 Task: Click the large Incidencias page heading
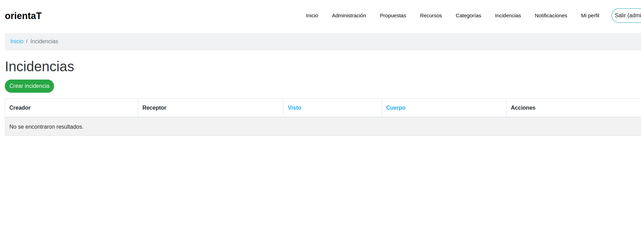click(x=39, y=67)
